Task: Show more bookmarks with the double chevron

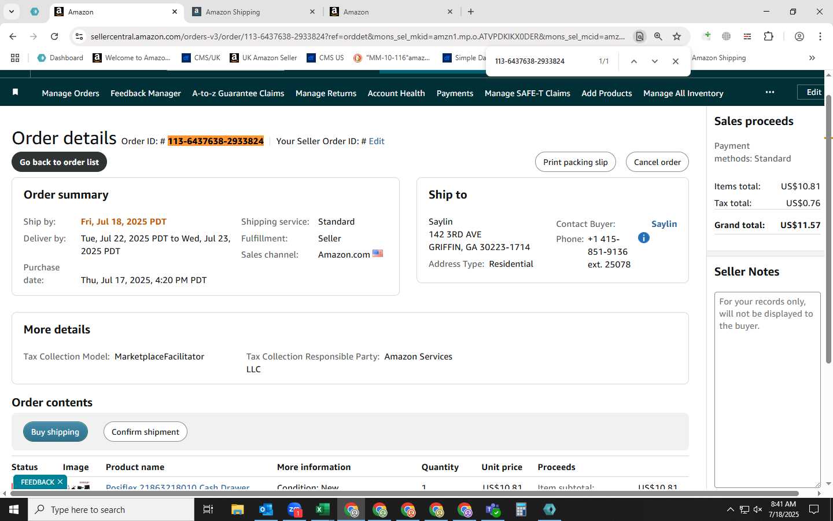Action: point(812,58)
